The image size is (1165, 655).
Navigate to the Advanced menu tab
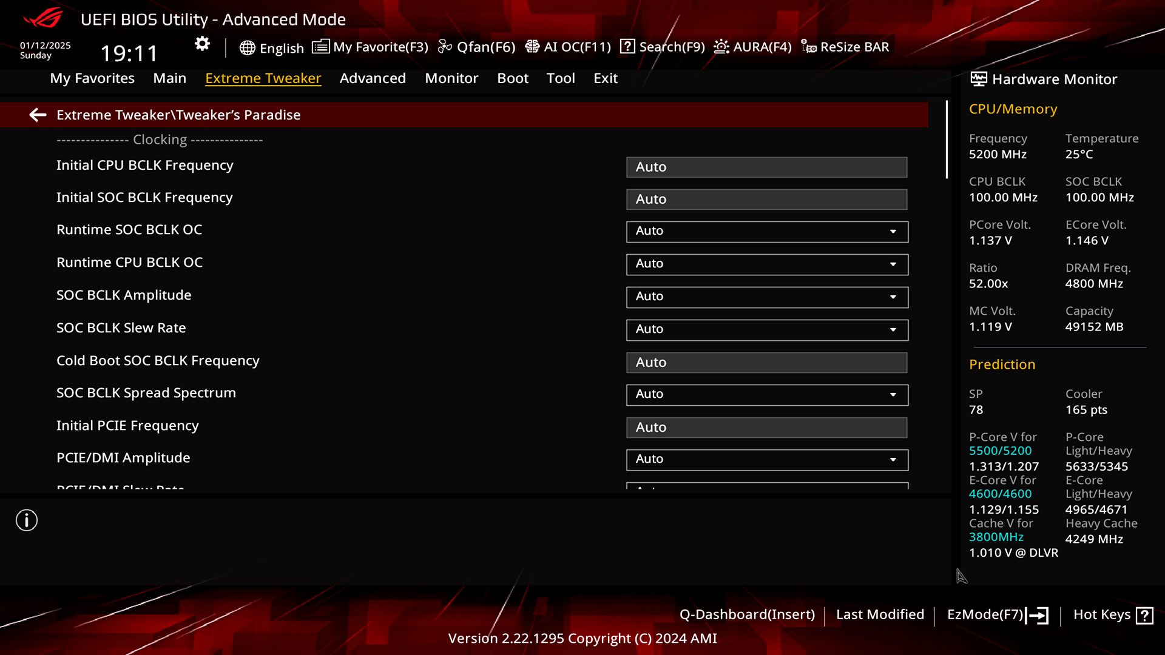tap(372, 78)
